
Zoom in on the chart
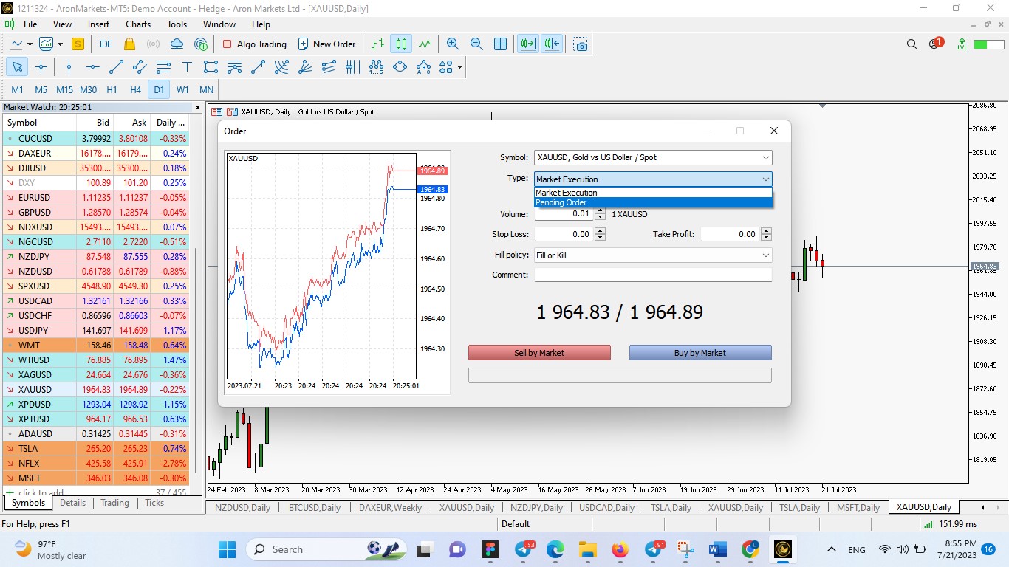453,44
